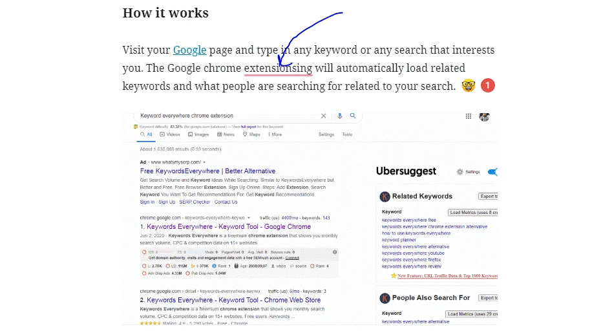
Task: Click keyword 'how to use keywords everywhere'
Action: click(416, 233)
